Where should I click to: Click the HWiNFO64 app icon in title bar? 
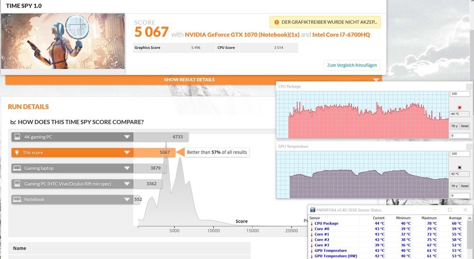(313, 210)
